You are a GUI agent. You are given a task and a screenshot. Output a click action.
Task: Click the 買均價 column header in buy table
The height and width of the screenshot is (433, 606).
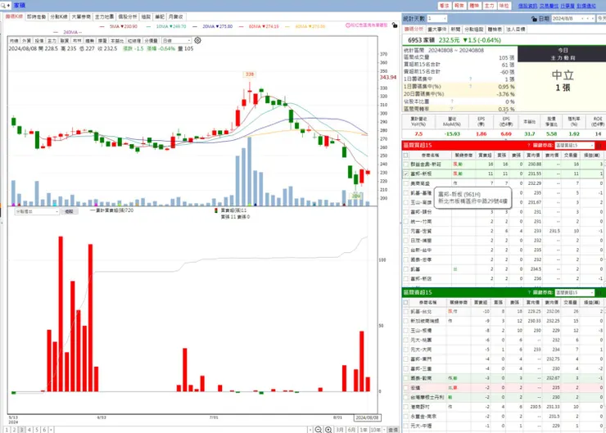pos(533,155)
